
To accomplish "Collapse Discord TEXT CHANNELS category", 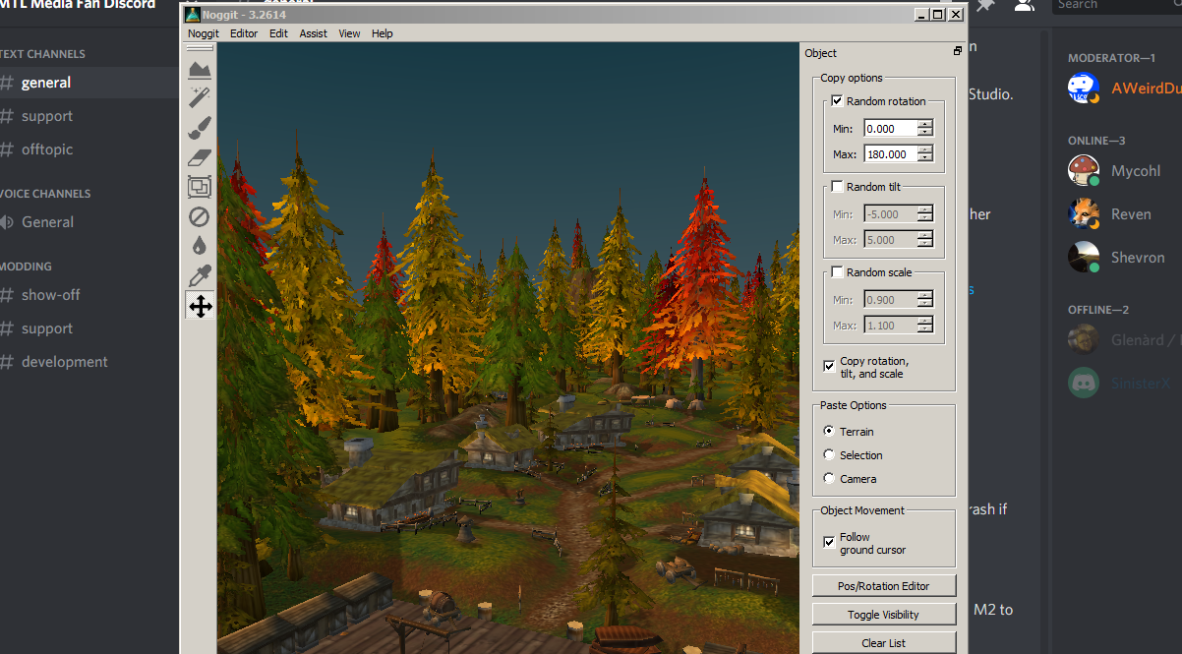I will (x=42, y=54).
